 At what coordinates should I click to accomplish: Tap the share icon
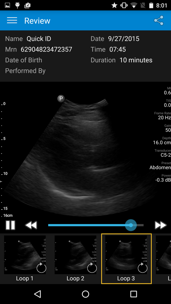point(159,21)
